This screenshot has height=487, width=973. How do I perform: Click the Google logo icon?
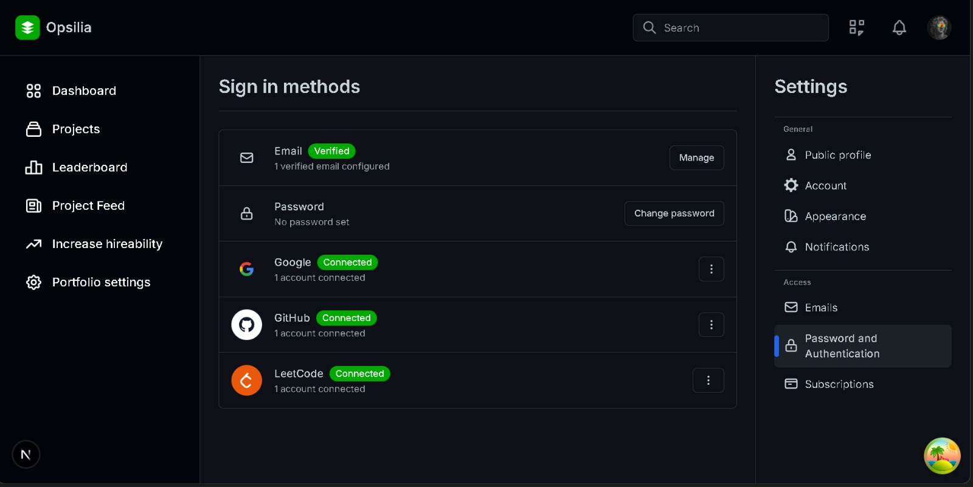pos(246,269)
